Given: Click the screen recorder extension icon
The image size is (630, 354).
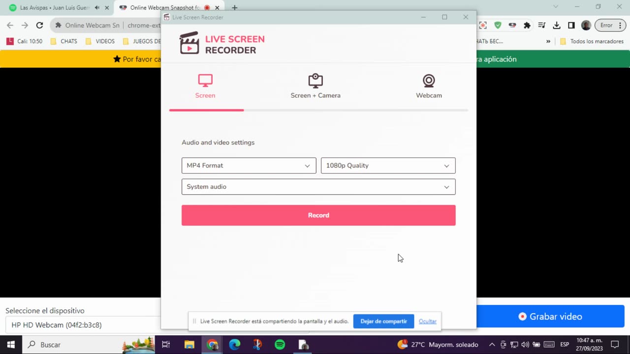Looking at the screenshot, I should pyautogui.click(x=483, y=26).
